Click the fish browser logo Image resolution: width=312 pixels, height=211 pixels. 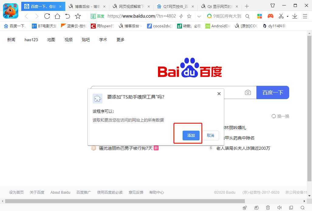11,11
